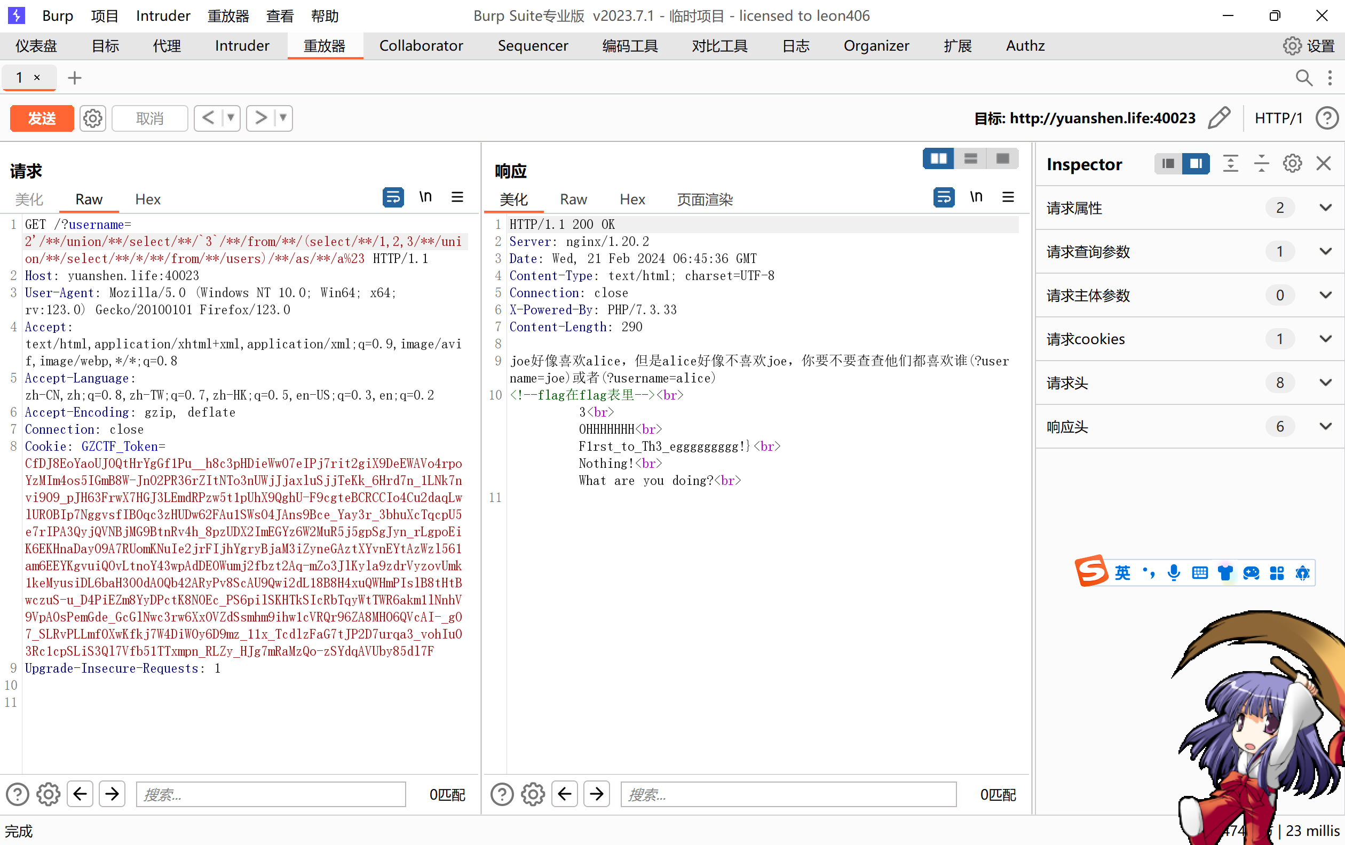Select side-by-side layout view
Screen dimensions: 1345x845
938,158
